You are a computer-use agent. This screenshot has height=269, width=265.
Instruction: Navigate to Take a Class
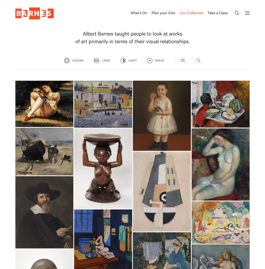pos(218,13)
